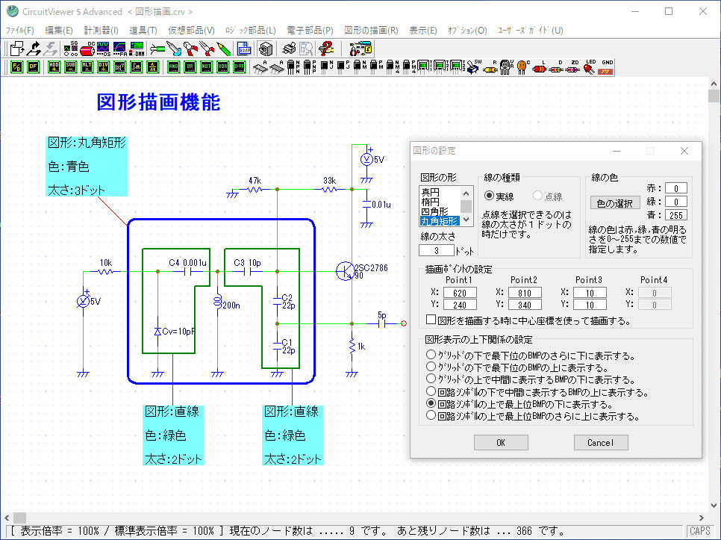Open the print preview icon
Image resolution: width=721 pixels, height=540 pixels.
(x=306, y=49)
